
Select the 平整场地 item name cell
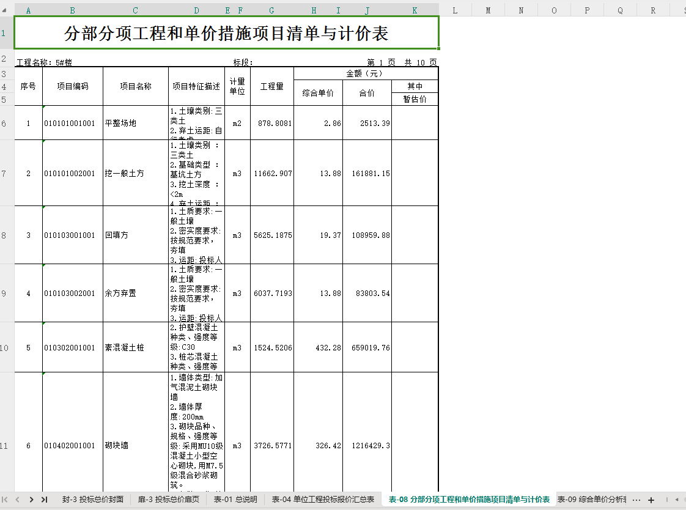pyautogui.click(x=136, y=123)
